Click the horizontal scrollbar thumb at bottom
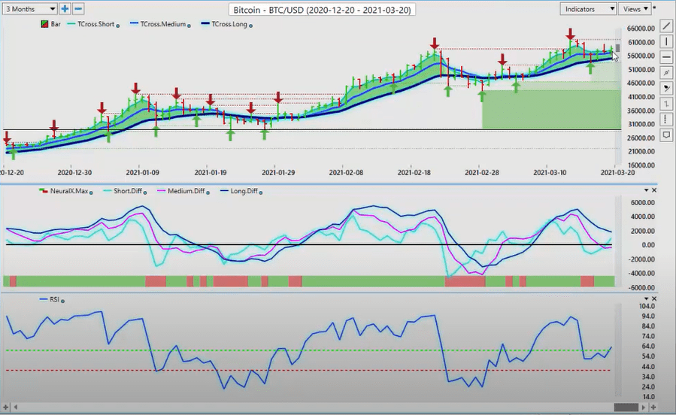The height and width of the screenshot is (415, 676). pos(626,407)
